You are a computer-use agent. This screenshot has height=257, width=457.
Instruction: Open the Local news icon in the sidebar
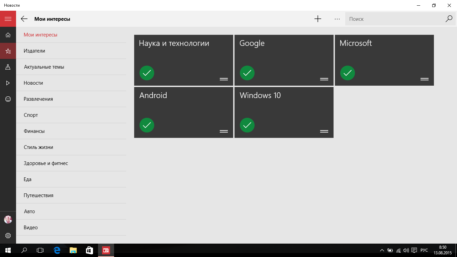click(x=8, y=67)
